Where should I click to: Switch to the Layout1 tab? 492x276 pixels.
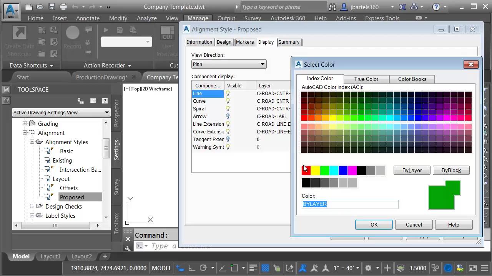point(51,256)
